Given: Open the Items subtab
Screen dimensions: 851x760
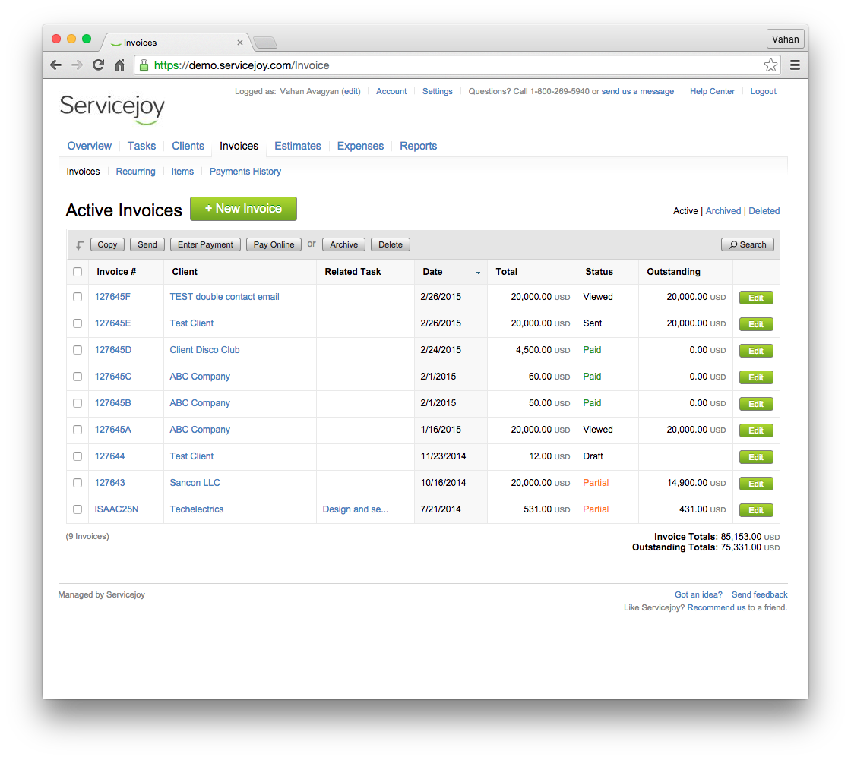Looking at the screenshot, I should [x=182, y=172].
